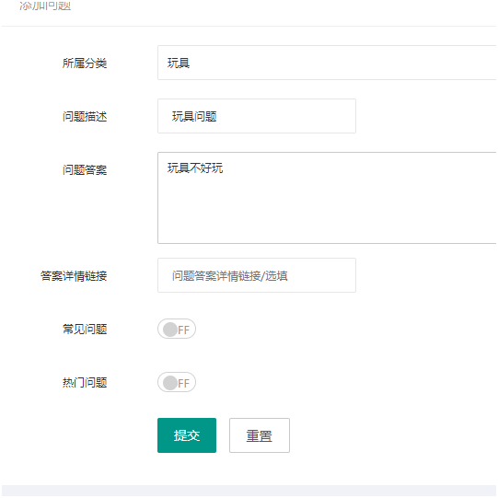This screenshot has width=498, height=498.
Task: Toggle the 常见问题 switch
Action: [x=177, y=329]
